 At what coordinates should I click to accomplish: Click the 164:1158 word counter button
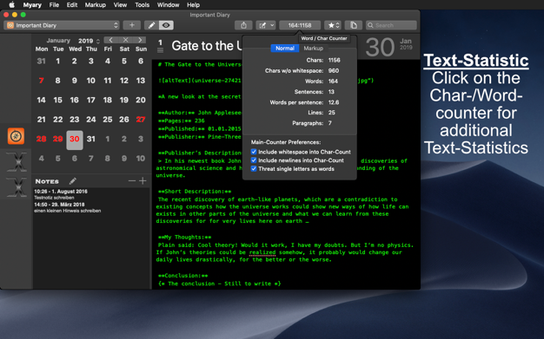(300, 25)
